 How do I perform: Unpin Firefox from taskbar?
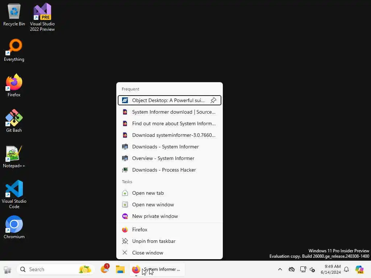pyautogui.click(x=170, y=241)
